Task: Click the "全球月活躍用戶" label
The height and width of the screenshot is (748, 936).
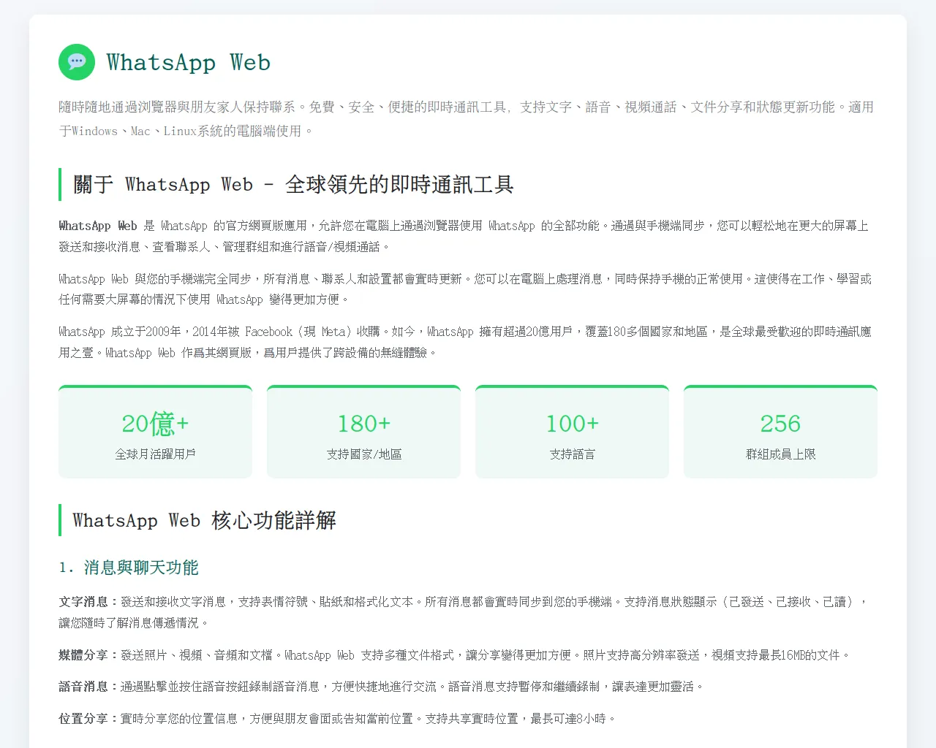Action: (155, 454)
